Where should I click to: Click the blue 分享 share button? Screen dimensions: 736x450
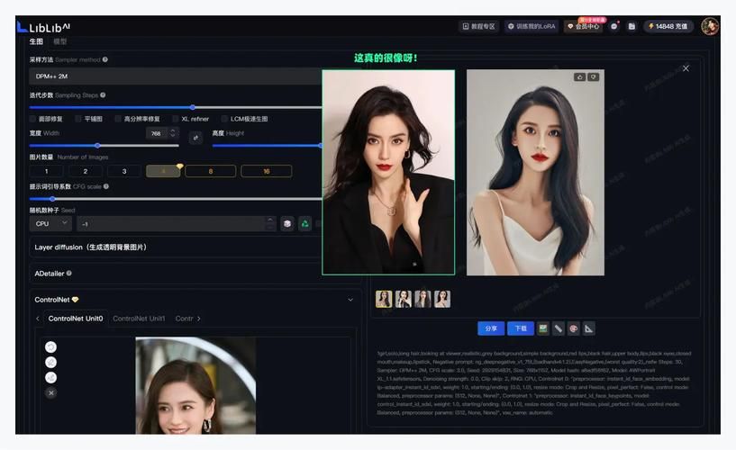click(491, 328)
